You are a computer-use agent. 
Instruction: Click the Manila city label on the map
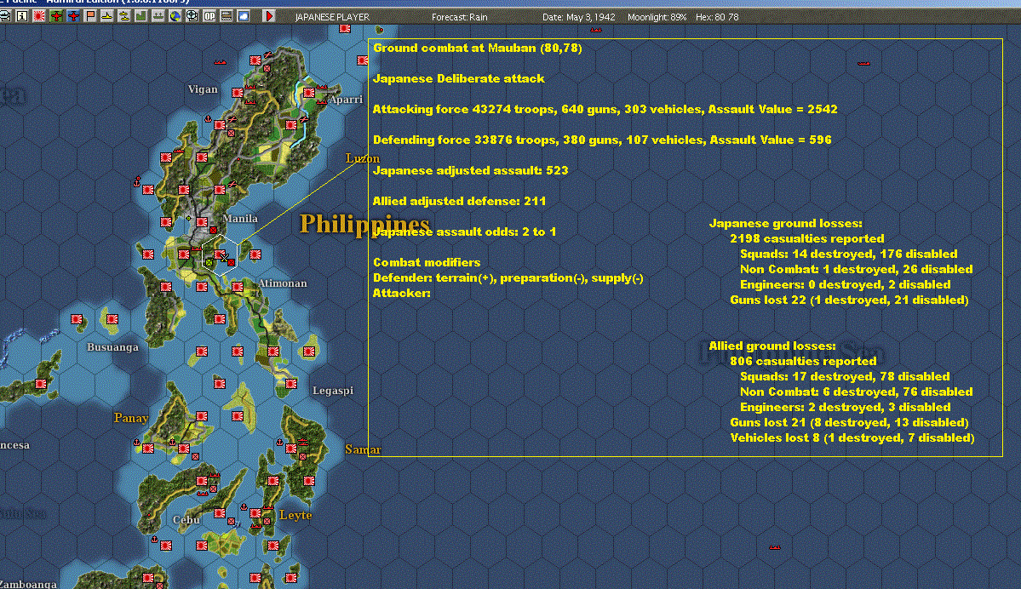[240, 219]
